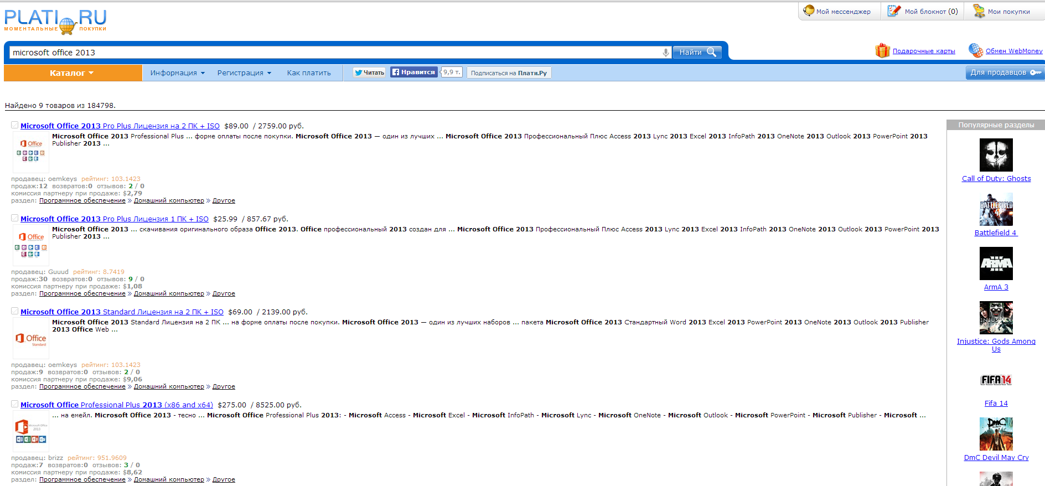Screen dimensions: 1045x486
Task: Expand the Каталог dropdown menu
Action: click(73, 73)
